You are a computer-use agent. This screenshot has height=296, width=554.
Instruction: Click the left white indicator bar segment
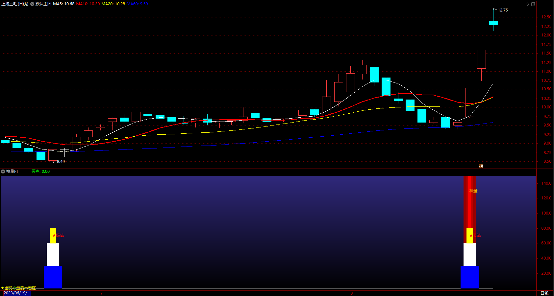point(53,255)
